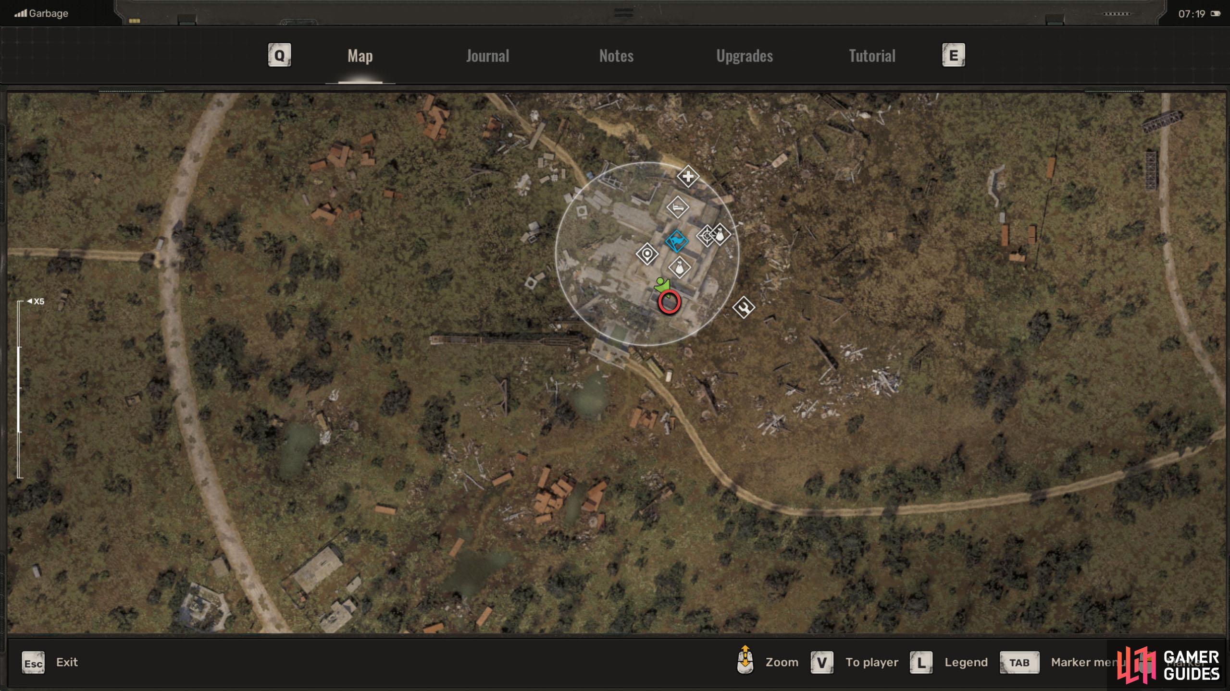Click the Esc key icon
1230x691 pixels.
coord(33,663)
